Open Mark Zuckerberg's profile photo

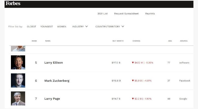click(x=18, y=80)
